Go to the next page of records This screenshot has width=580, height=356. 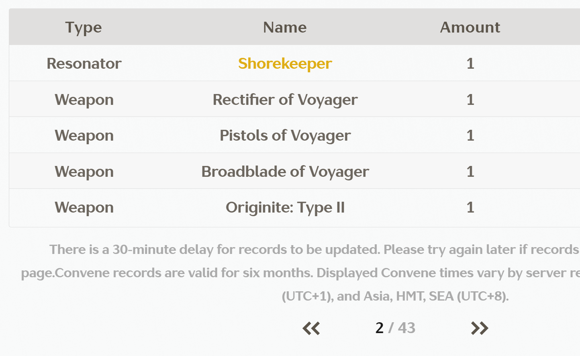480,328
